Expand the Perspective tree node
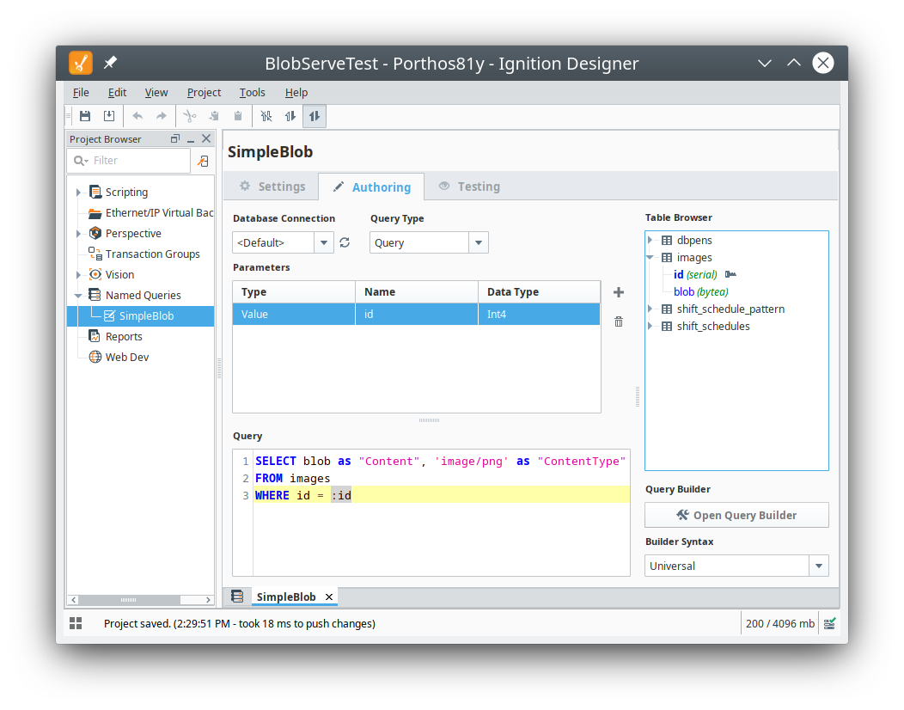This screenshot has height=710, width=904. 78,234
